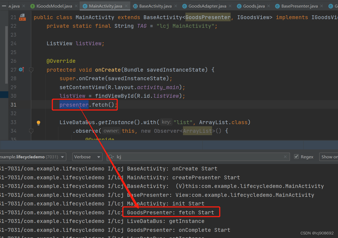This screenshot has width=338, height=238.
Task: Close the BaseActivity.java tab
Action: pos(176,6)
